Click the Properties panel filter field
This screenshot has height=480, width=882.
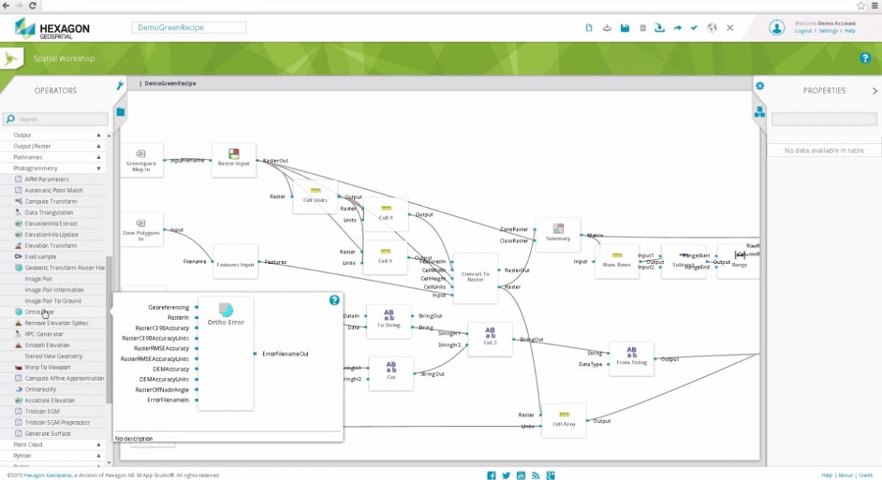824,119
